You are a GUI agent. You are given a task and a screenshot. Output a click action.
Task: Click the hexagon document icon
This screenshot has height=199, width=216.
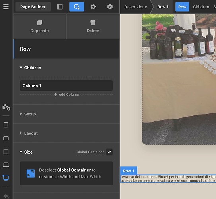pyautogui.click(x=110, y=7)
